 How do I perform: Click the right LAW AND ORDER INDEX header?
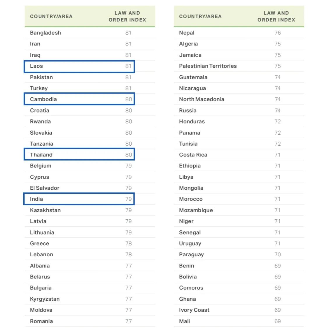(x=276, y=16)
